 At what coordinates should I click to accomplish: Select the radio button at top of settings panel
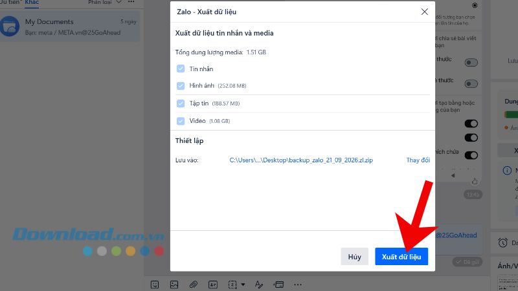pos(475,5)
